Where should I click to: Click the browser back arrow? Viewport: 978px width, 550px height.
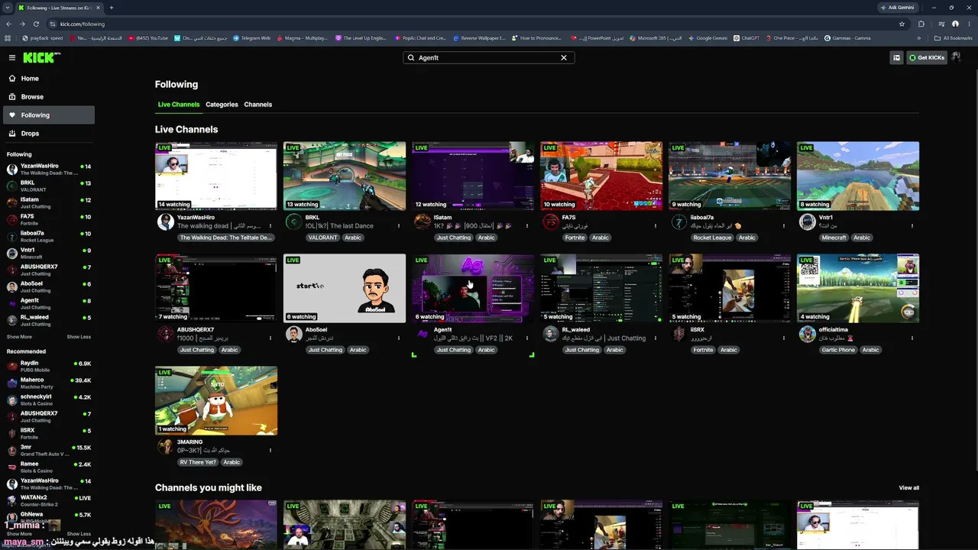[x=9, y=24]
